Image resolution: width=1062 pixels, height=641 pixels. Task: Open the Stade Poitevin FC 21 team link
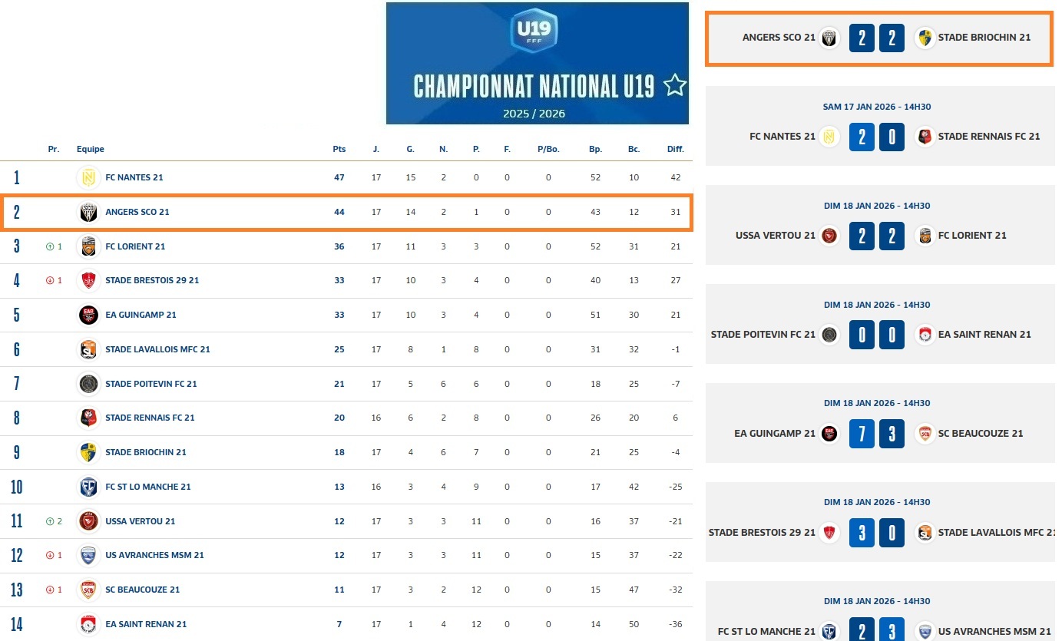(x=151, y=384)
